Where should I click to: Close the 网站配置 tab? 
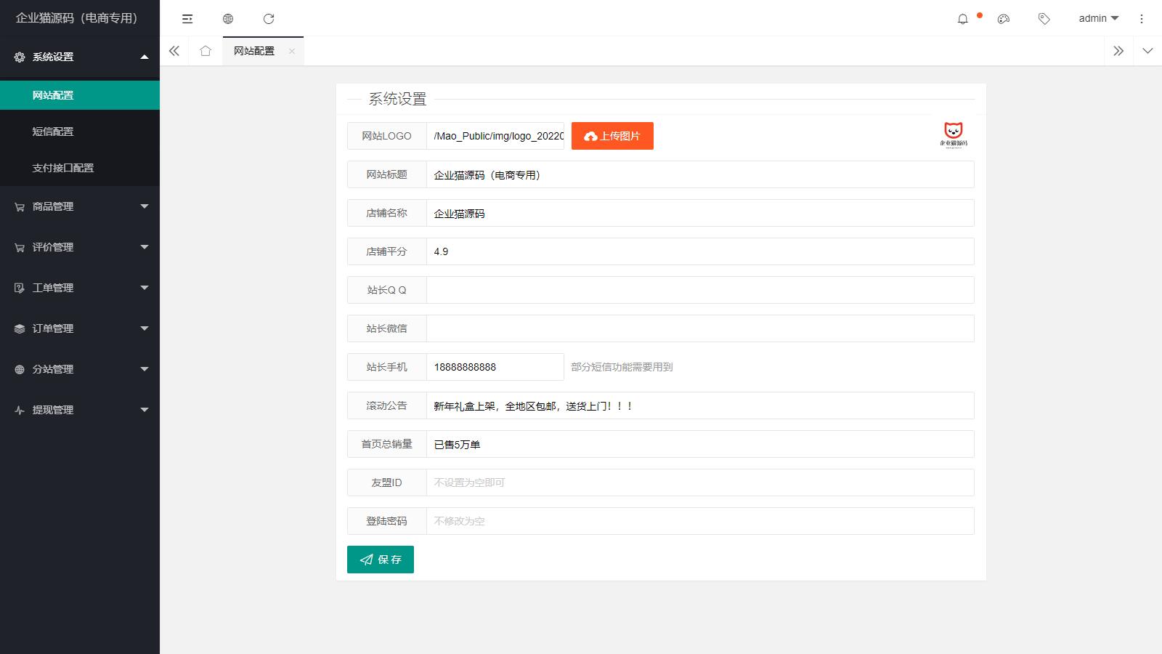point(292,51)
